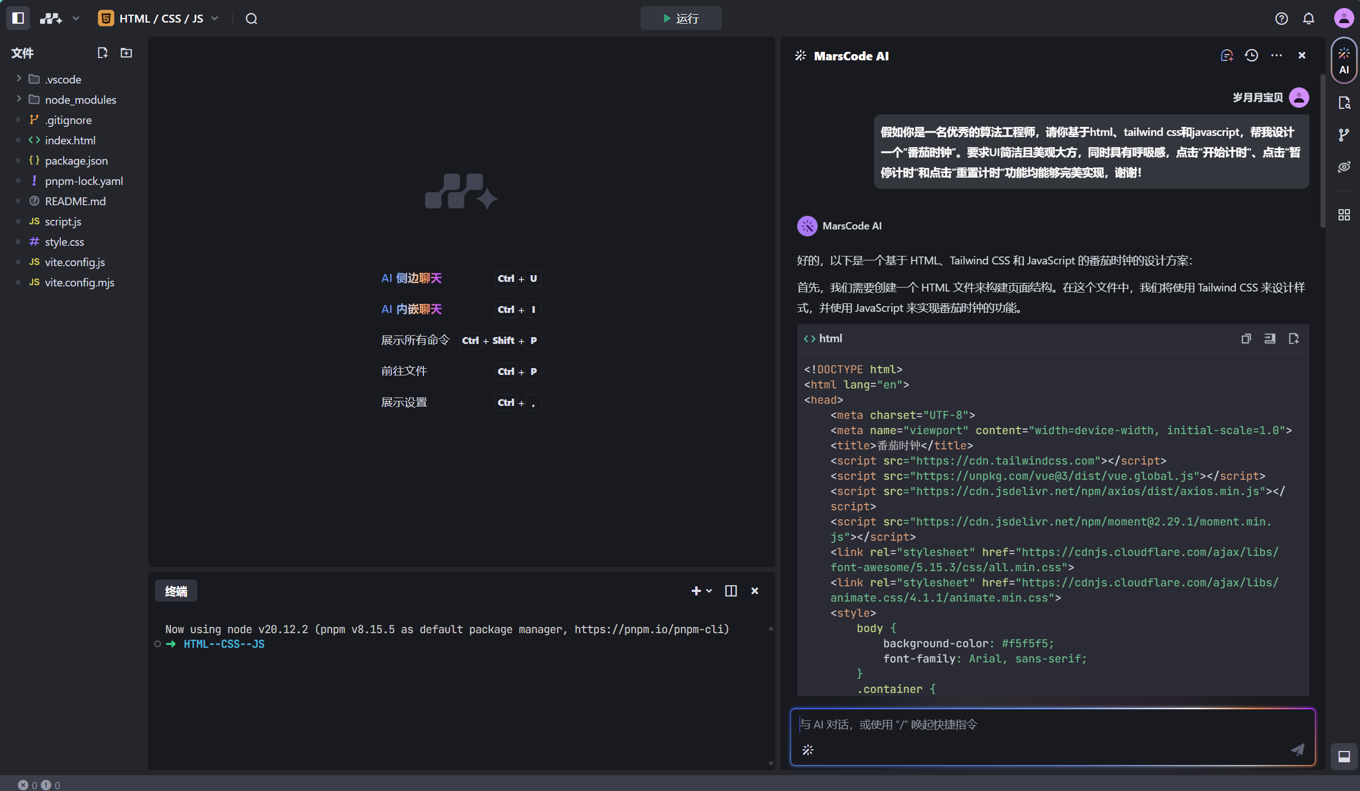Close the terminal panel
1360x791 pixels.
pos(755,591)
